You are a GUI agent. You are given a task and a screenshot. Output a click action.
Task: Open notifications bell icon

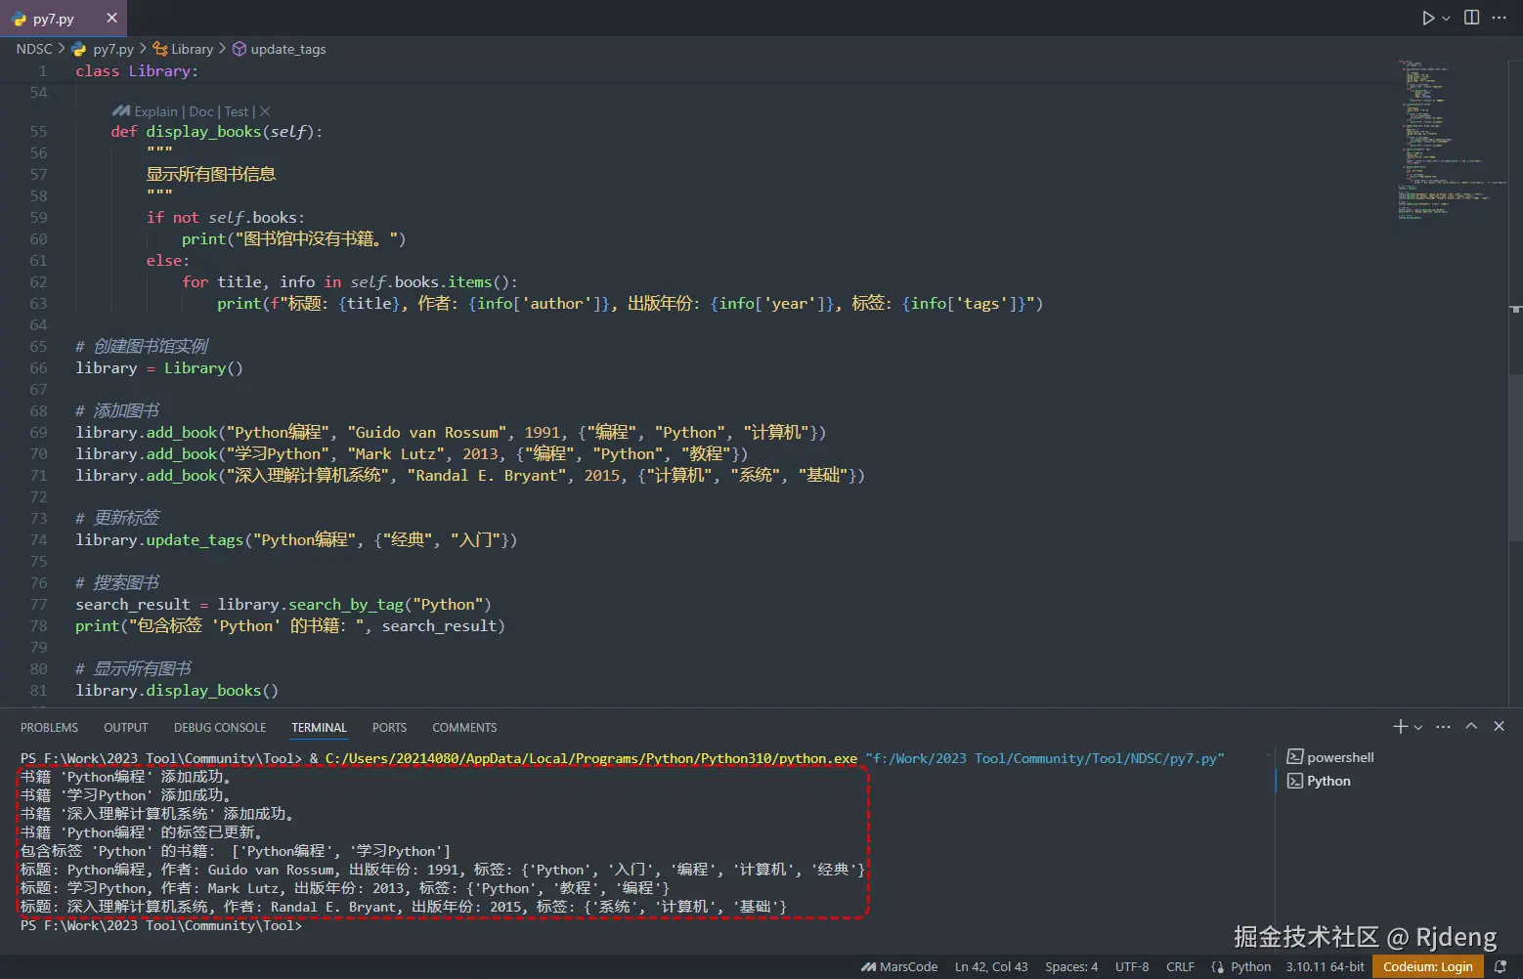coord(1501,967)
